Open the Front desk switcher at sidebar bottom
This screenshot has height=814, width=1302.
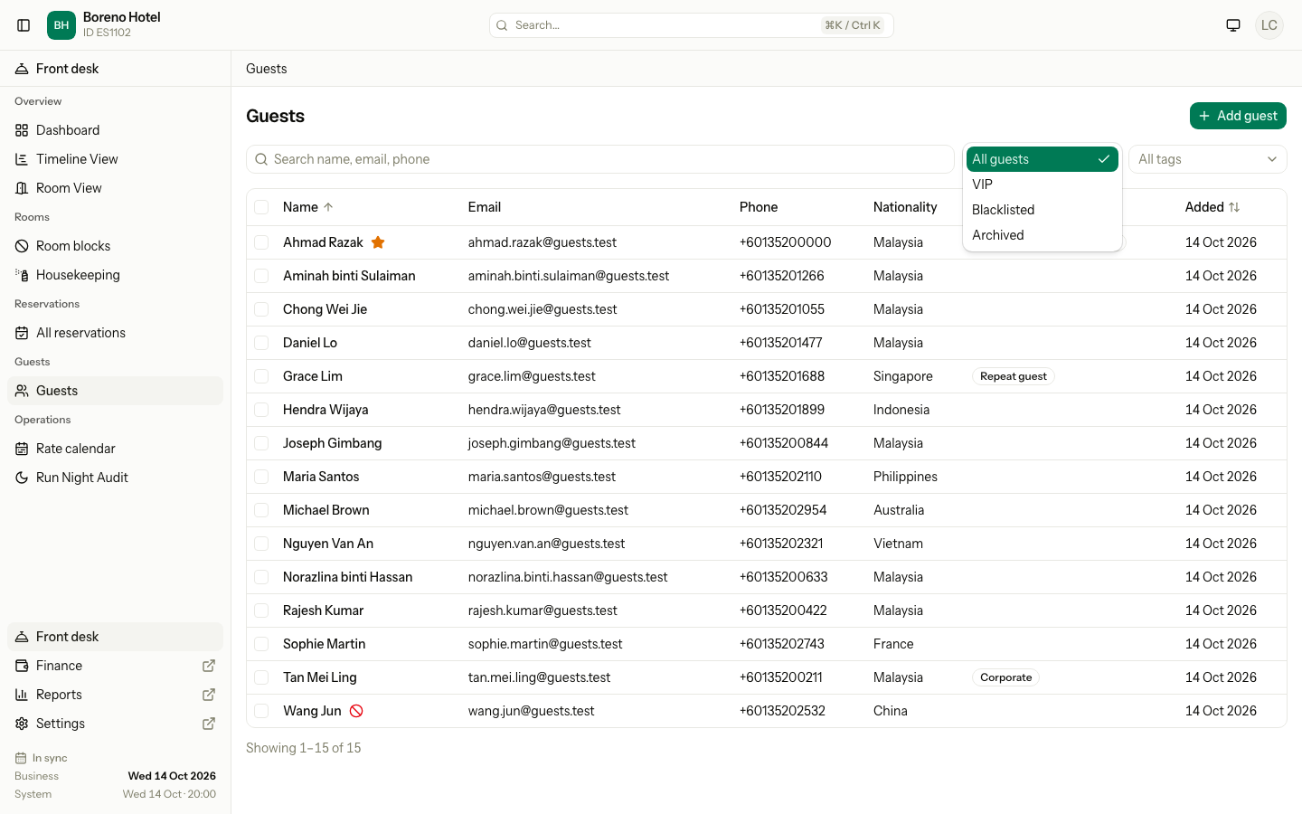pyautogui.click(x=115, y=637)
